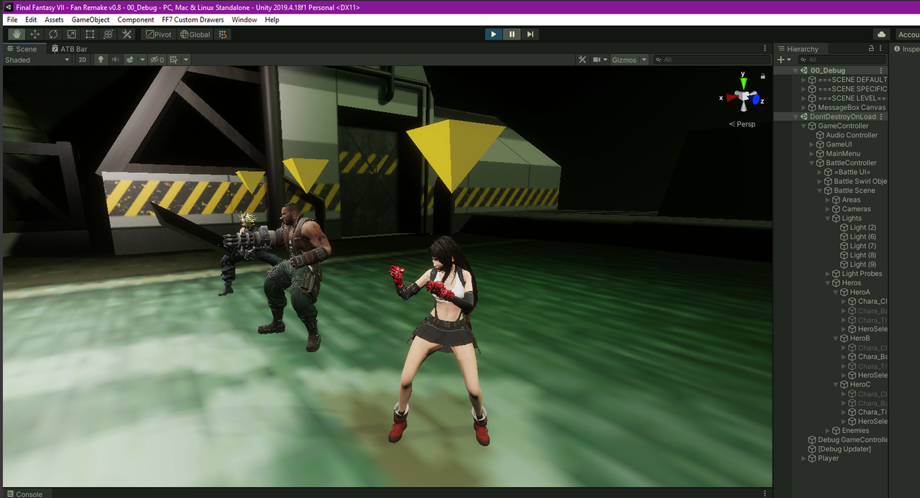Image resolution: width=920 pixels, height=498 pixels.
Task: Open 00_Debug scene options menu
Action: click(x=881, y=70)
